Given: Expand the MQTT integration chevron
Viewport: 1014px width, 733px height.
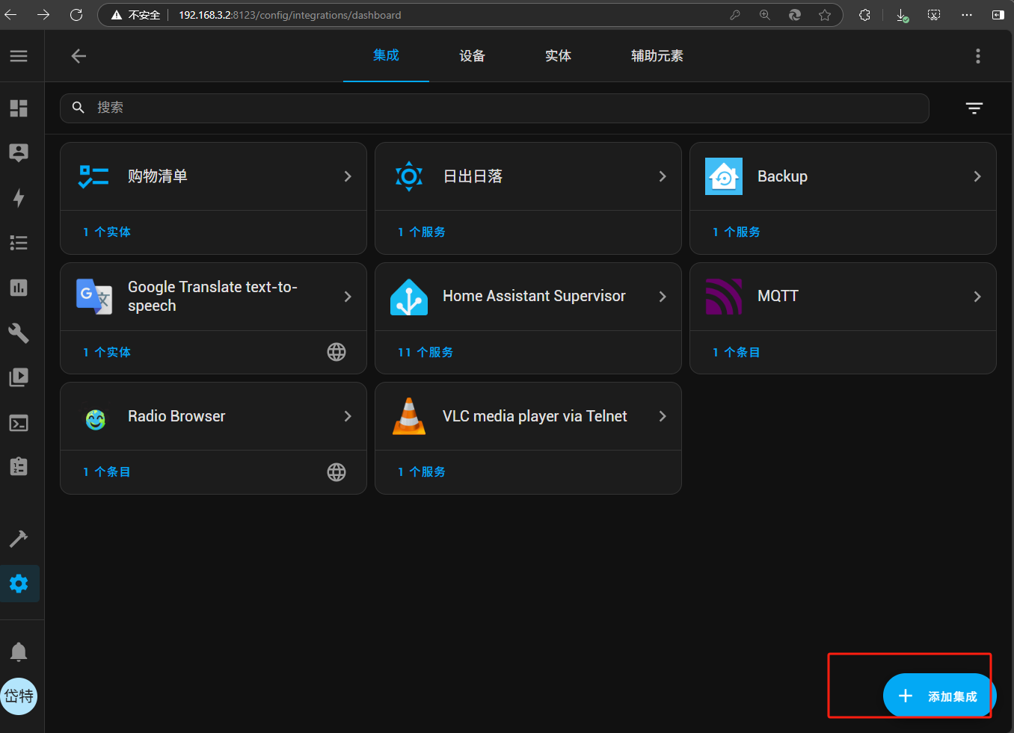Looking at the screenshot, I should pyautogui.click(x=977, y=297).
